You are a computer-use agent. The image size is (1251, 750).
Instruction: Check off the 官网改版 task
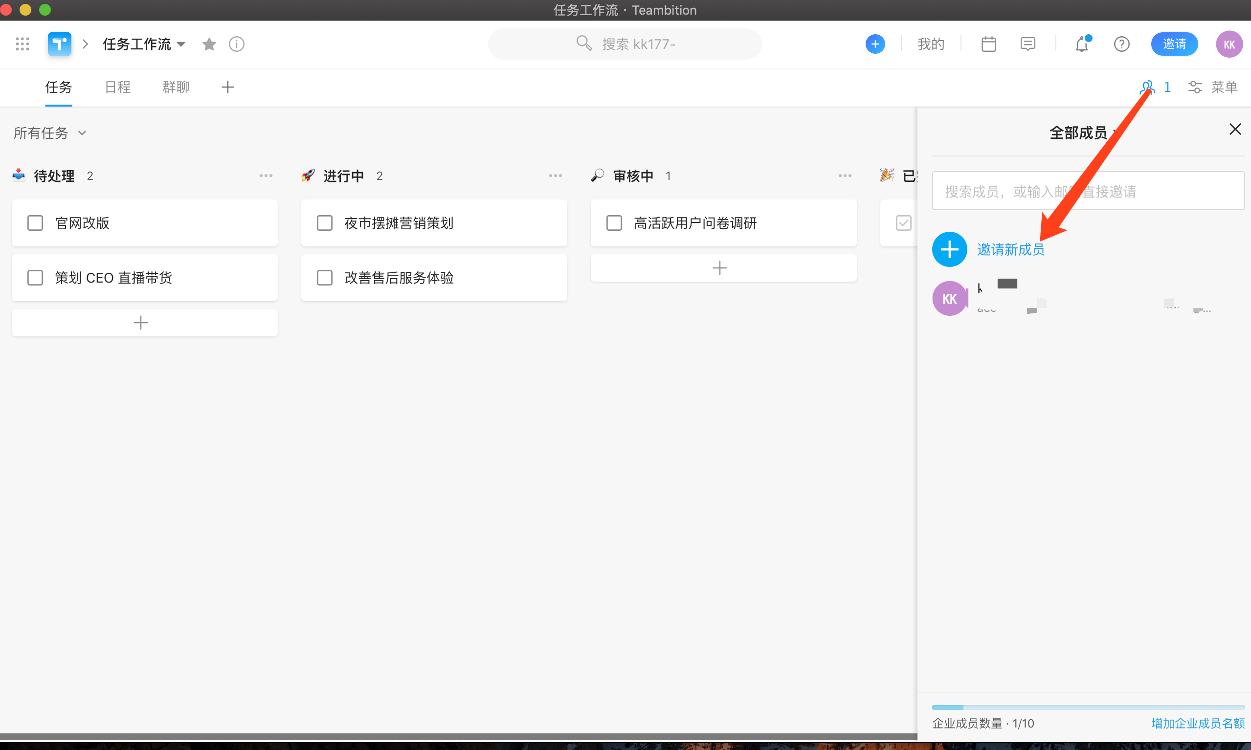35,223
